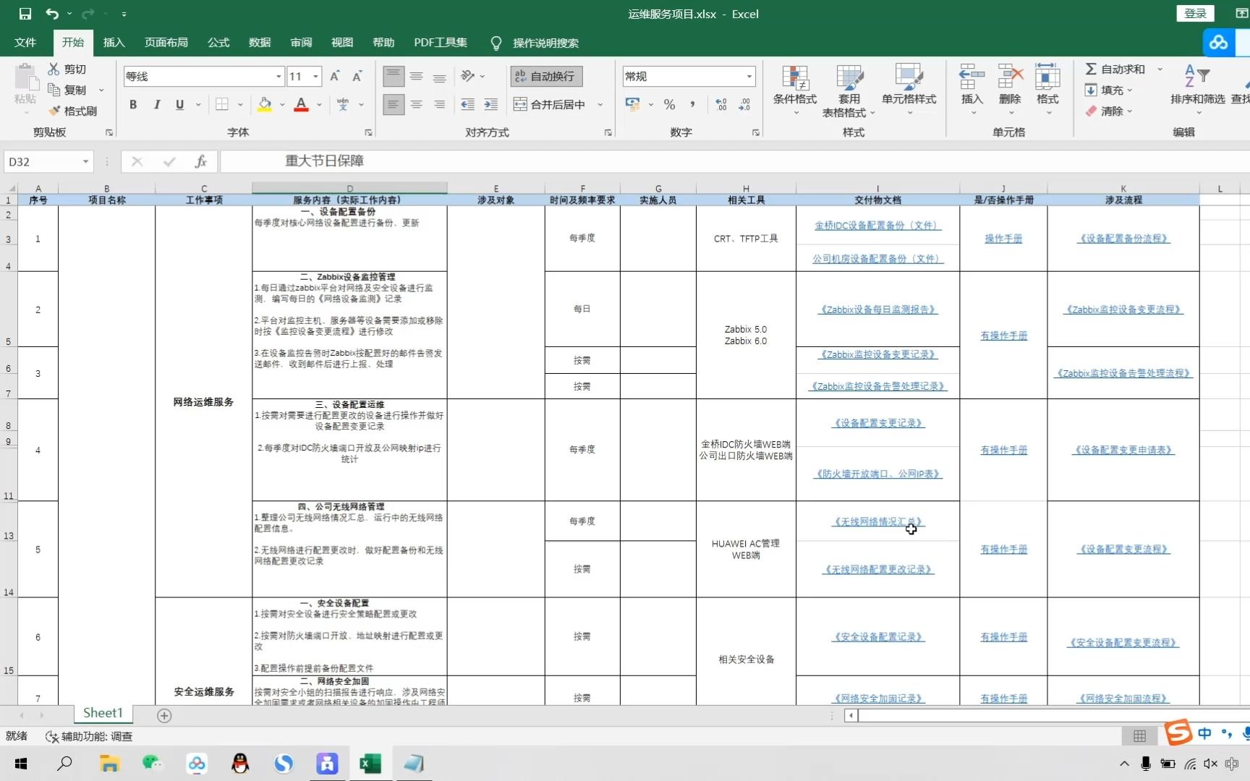Viewport: 1250px width, 781px height.
Task: Click the Increase Decimal icon
Action: [x=721, y=104]
